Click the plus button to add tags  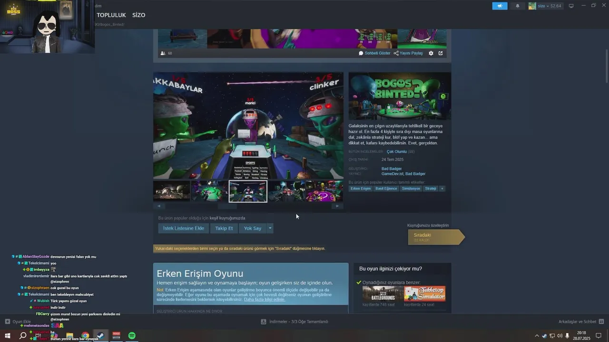(x=442, y=189)
